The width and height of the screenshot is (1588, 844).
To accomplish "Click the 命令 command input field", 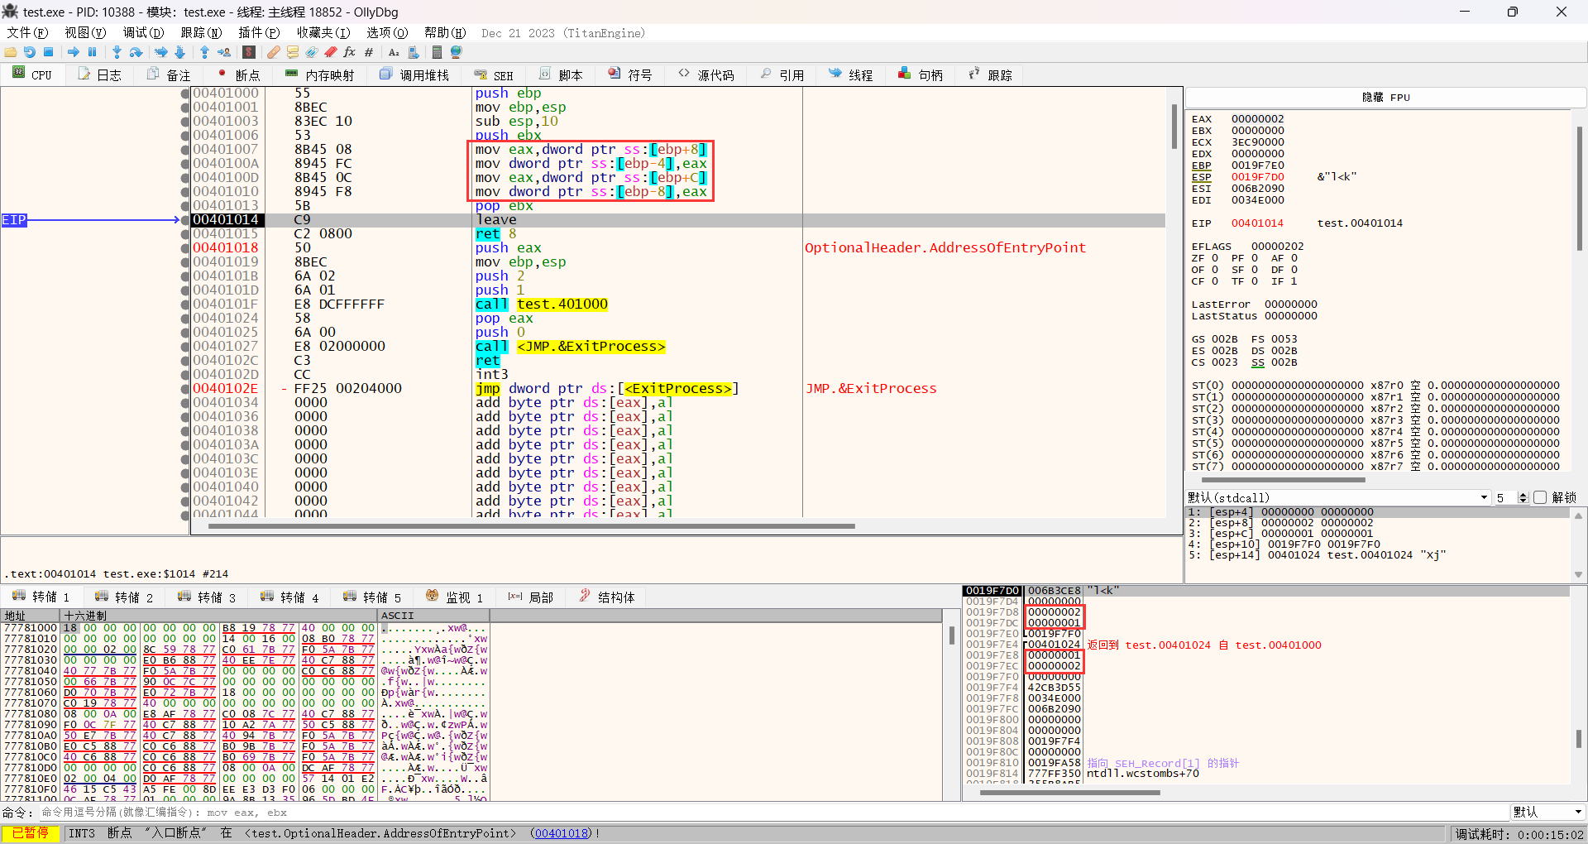I will click(x=772, y=813).
